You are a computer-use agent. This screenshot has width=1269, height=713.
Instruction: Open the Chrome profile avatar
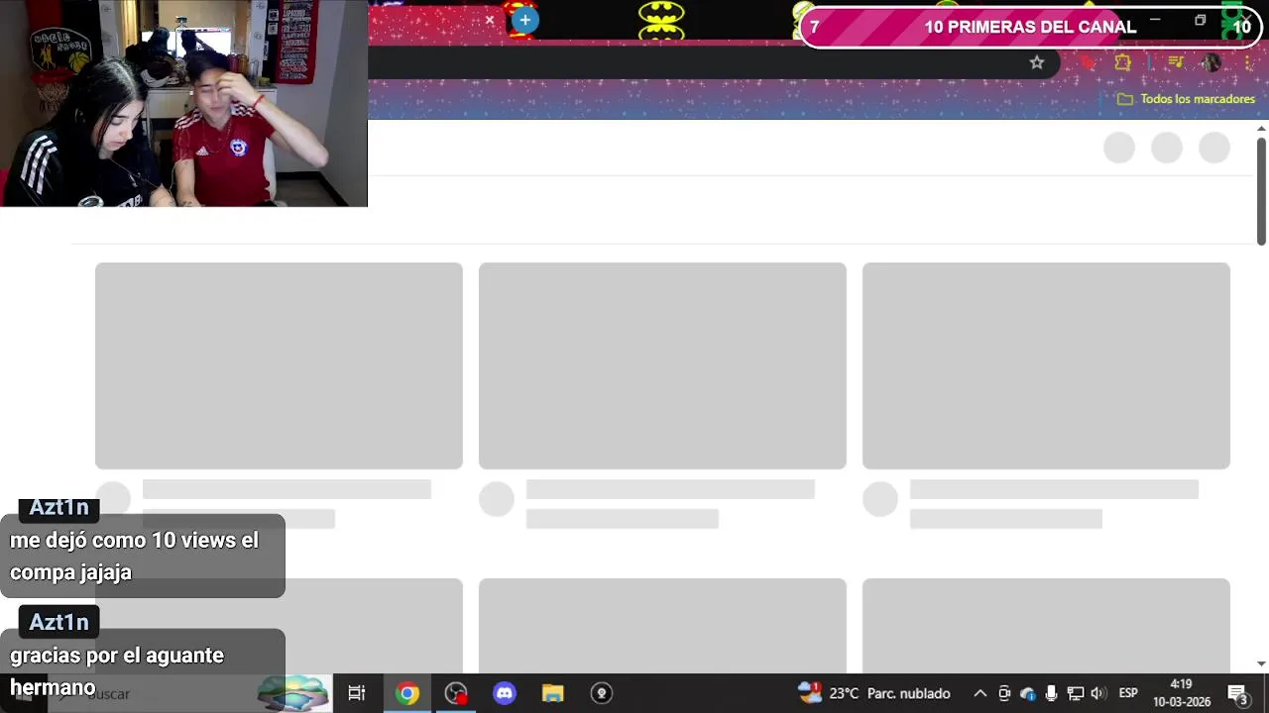[1211, 62]
